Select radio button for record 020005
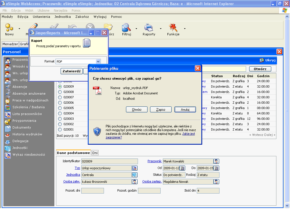 click(60, 108)
